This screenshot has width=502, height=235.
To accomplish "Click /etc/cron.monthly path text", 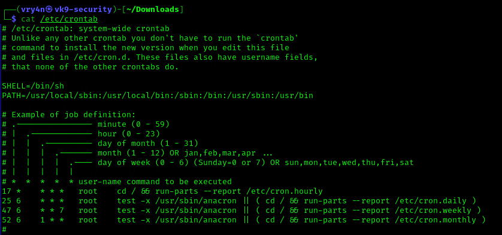I will 436,220.
